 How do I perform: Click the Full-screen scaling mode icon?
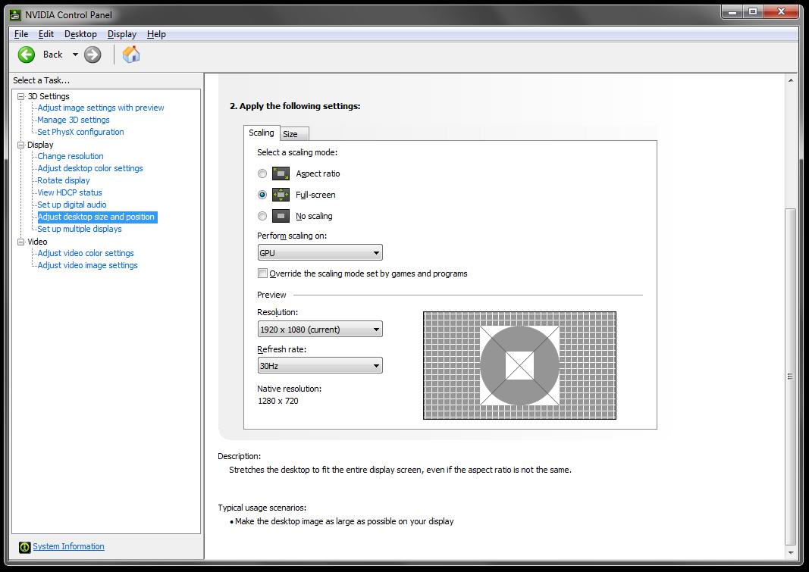pos(281,195)
